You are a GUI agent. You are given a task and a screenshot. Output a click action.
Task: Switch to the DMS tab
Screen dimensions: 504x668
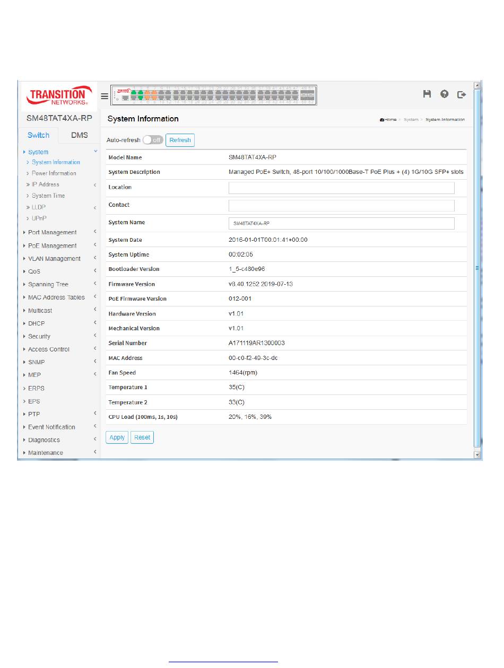(x=80, y=135)
